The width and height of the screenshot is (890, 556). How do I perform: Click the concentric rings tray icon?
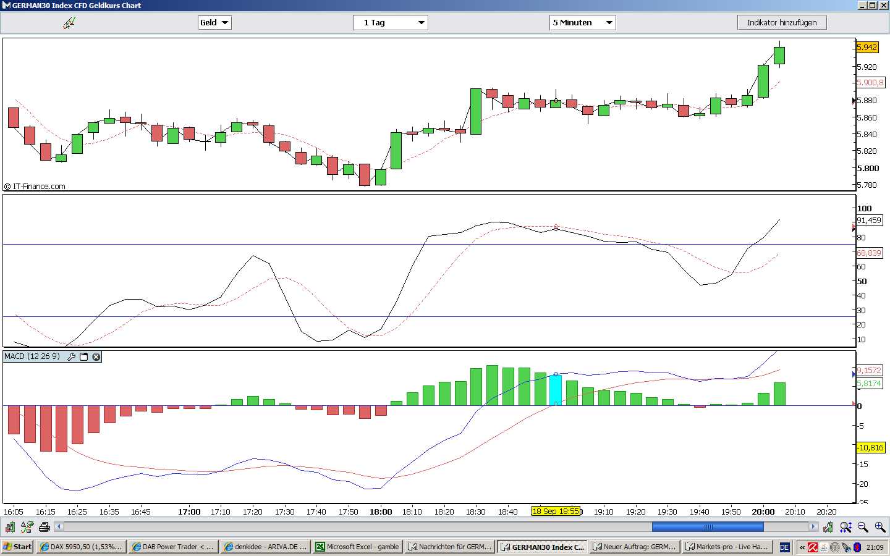(835, 547)
